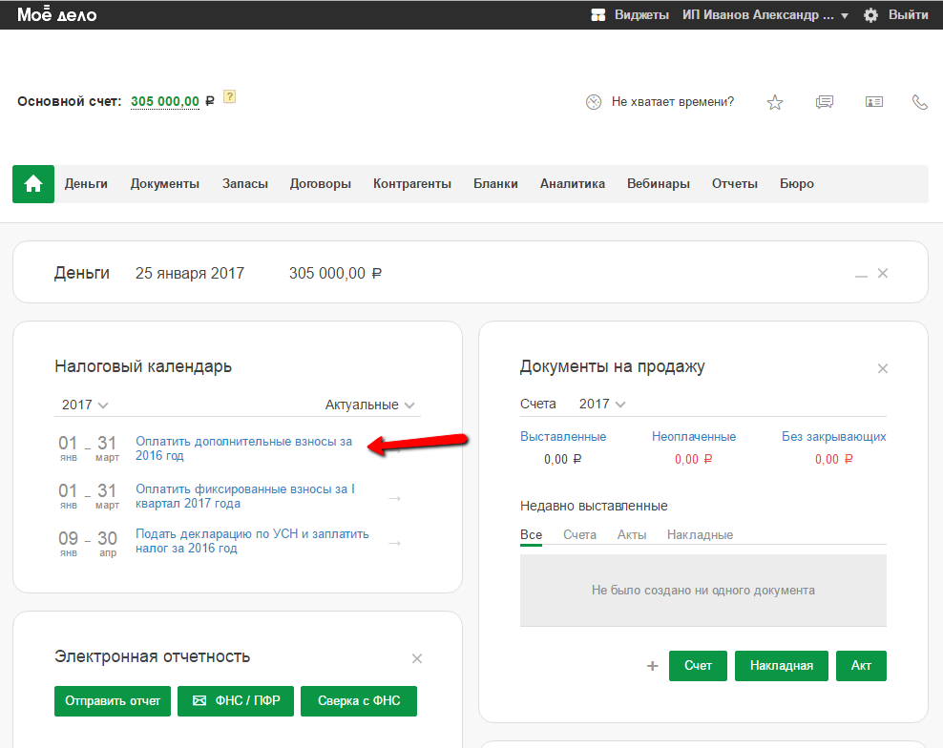Go to the home page icon

[x=33, y=184]
